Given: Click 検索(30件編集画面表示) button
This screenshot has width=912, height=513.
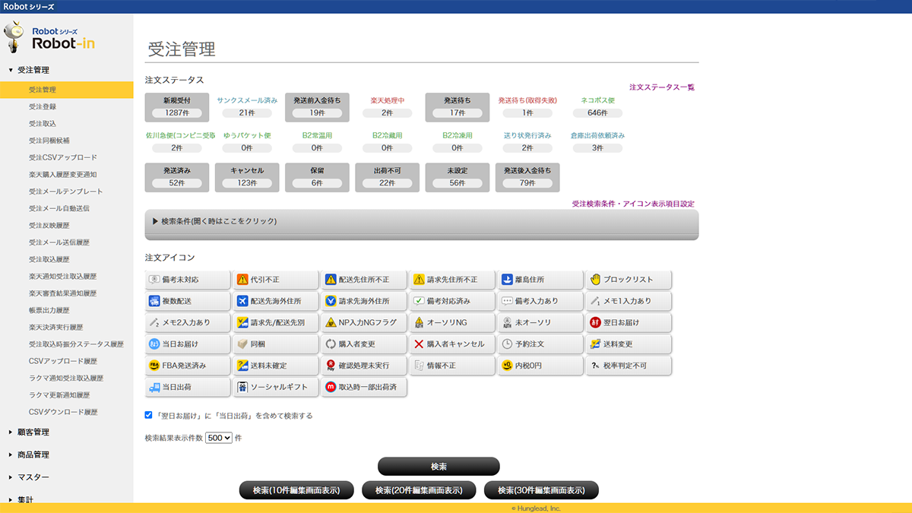Looking at the screenshot, I should pyautogui.click(x=541, y=490).
